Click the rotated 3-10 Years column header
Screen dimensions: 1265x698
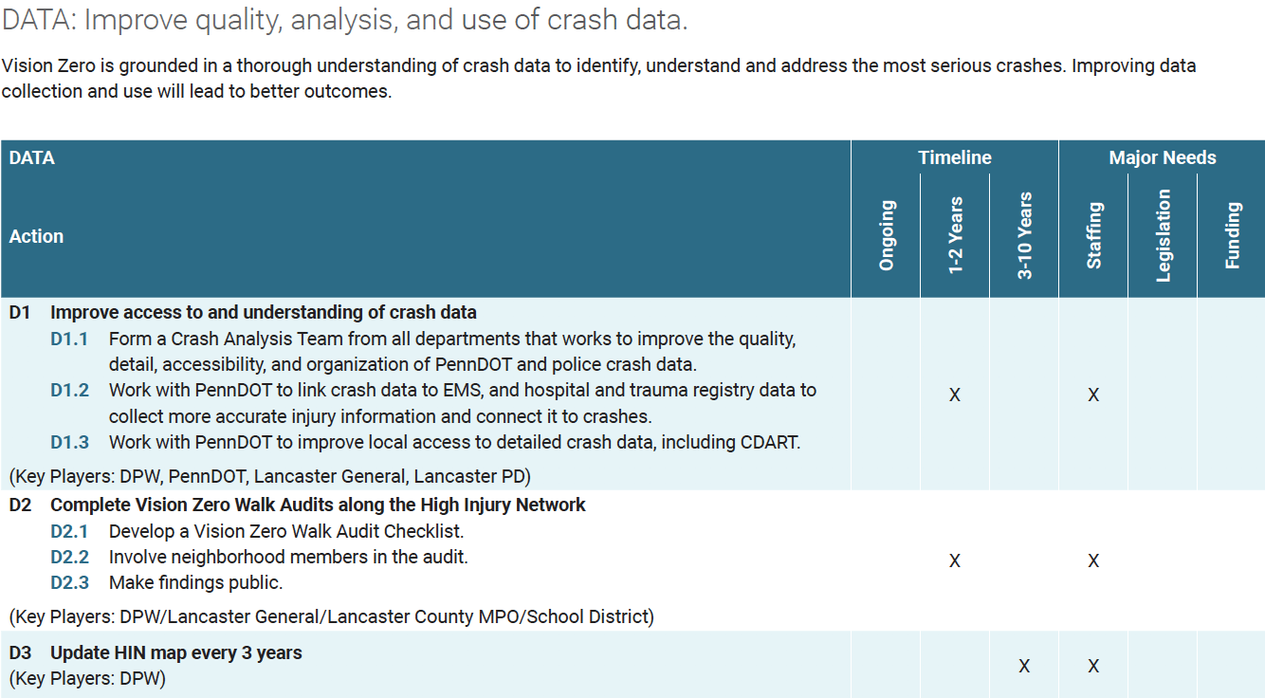click(x=1025, y=235)
